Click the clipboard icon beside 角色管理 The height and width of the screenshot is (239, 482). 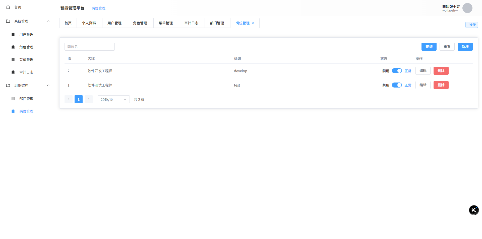point(13,47)
